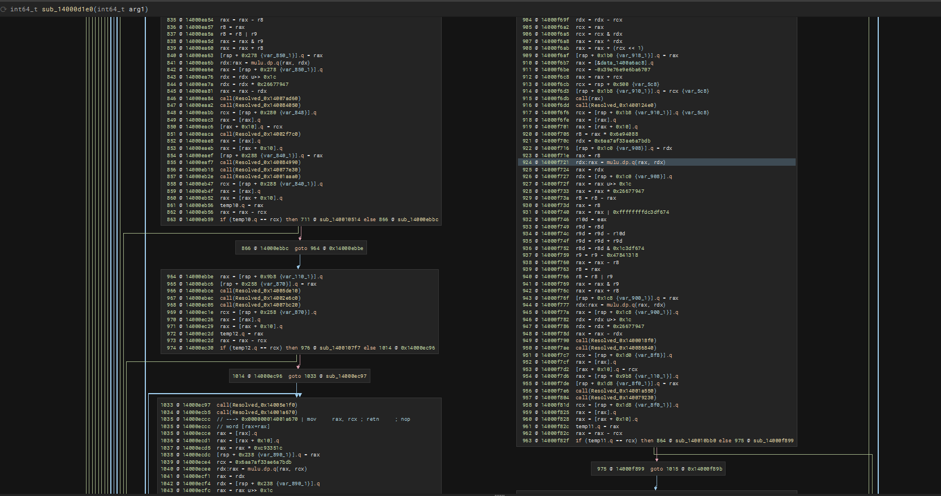Click the refresh icon beside the function signature
Screen dimensions: 941x496
pyautogui.click(x=4, y=9)
